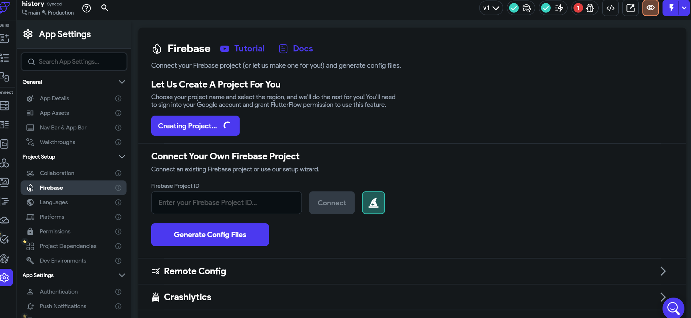Show info for Nav Bar & App Bar

click(118, 128)
